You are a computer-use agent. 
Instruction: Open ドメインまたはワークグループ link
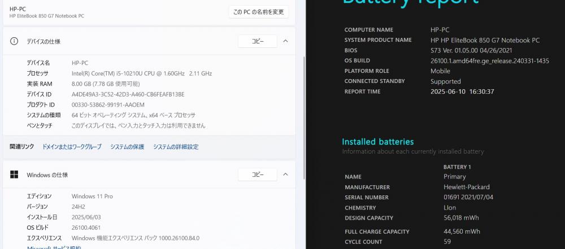click(72, 147)
